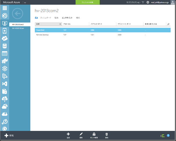
Task: Open the Storage table icon
Action: [5, 54]
